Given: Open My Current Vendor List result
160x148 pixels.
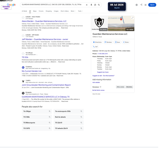Looking at the screenshot, I should point(32,71).
